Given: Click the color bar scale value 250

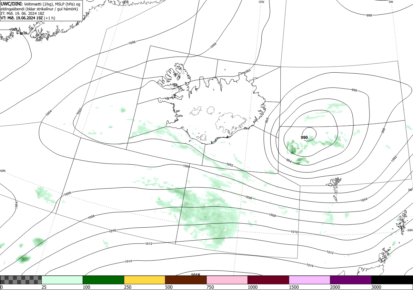Looking at the screenshot, I should (x=128, y=287).
